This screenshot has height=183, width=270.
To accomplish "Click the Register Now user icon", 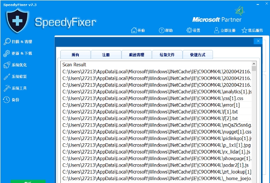I will point(224,30).
